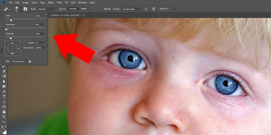Click the warning triangle next to Pen Pressure

click(30, 61)
